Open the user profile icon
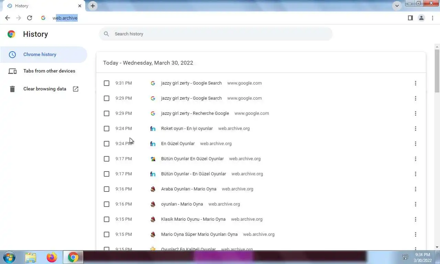Screen dimensions: 440x264 tap(421, 18)
